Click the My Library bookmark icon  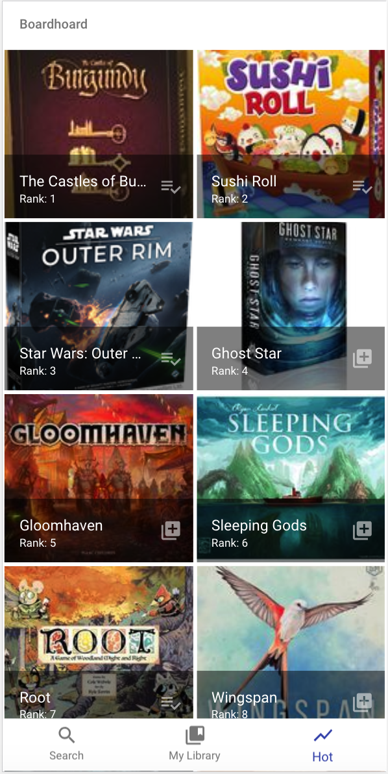194,736
